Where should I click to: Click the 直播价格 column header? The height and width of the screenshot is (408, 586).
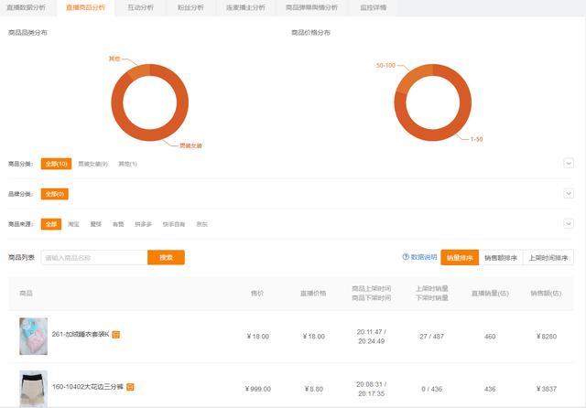click(313, 294)
